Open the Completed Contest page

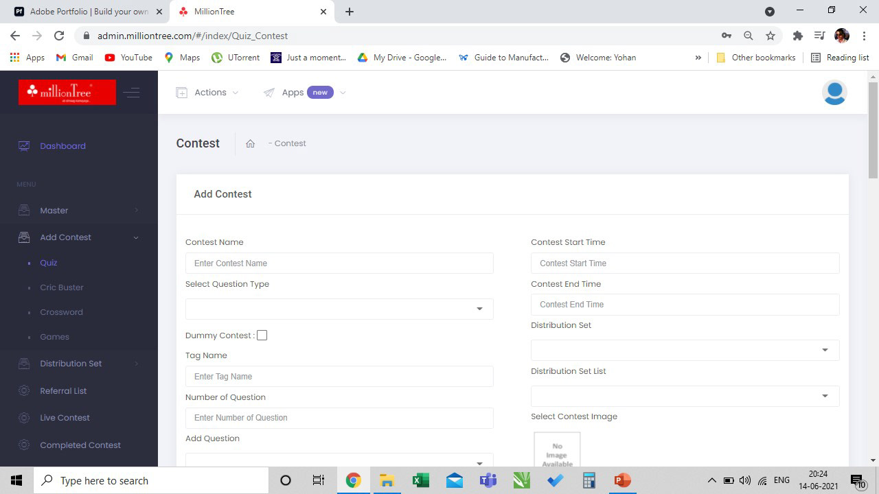click(x=80, y=445)
